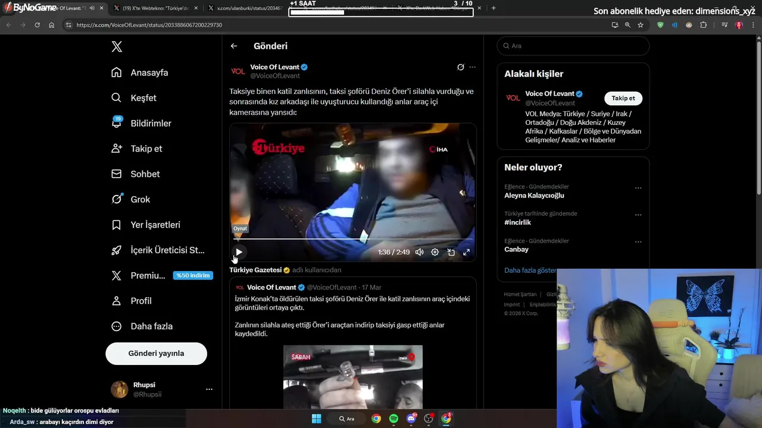Enter video fullscreen

(x=466, y=252)
